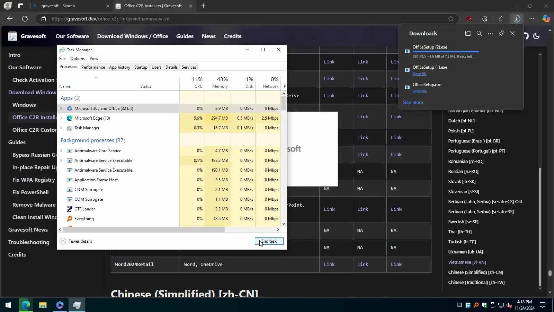
Task: Sort processes by the CPU column header
Action: [192, 83]
